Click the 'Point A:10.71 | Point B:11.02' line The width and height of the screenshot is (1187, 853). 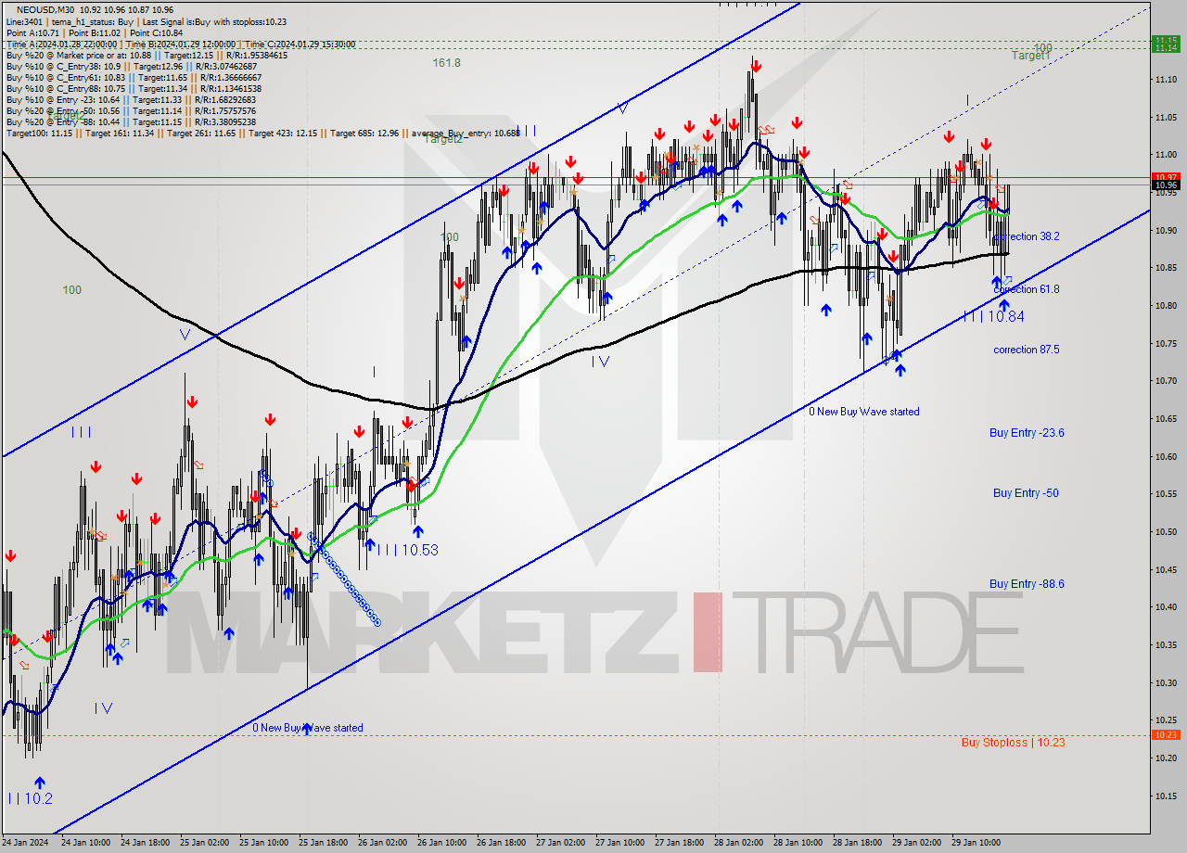click(94, 32)
